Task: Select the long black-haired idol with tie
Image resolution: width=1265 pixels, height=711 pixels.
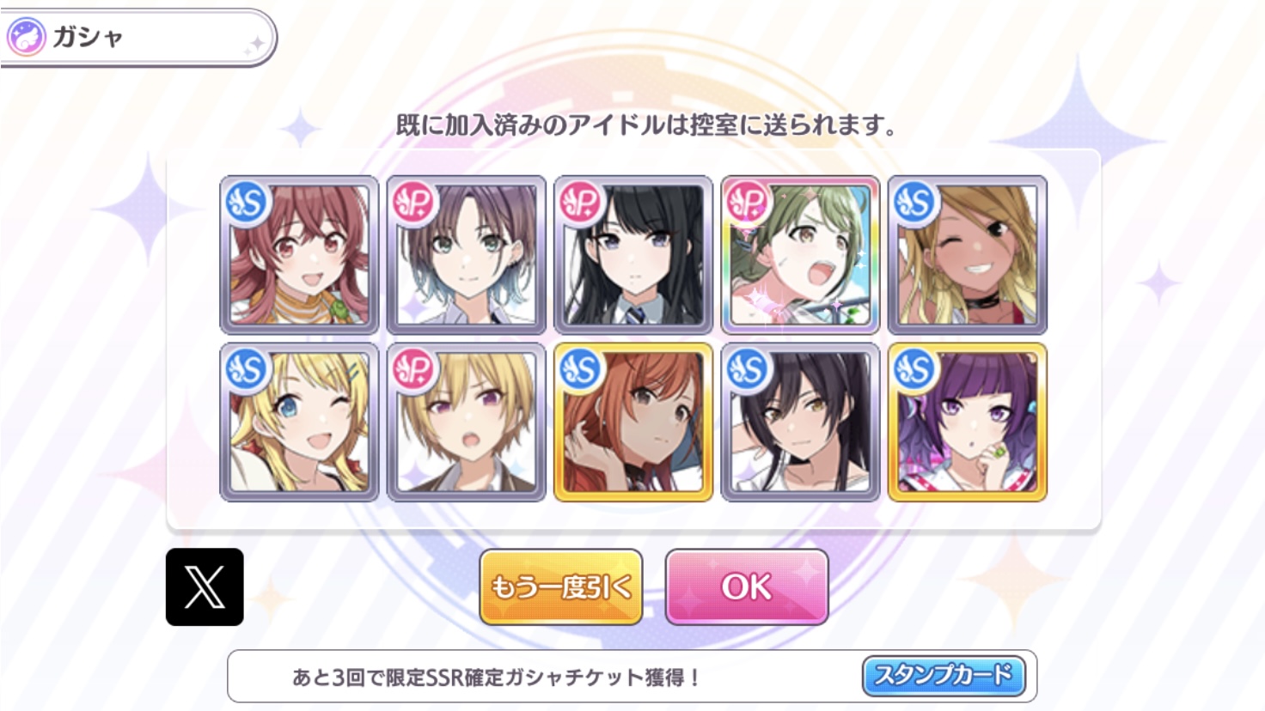Action: click(633, 255)
